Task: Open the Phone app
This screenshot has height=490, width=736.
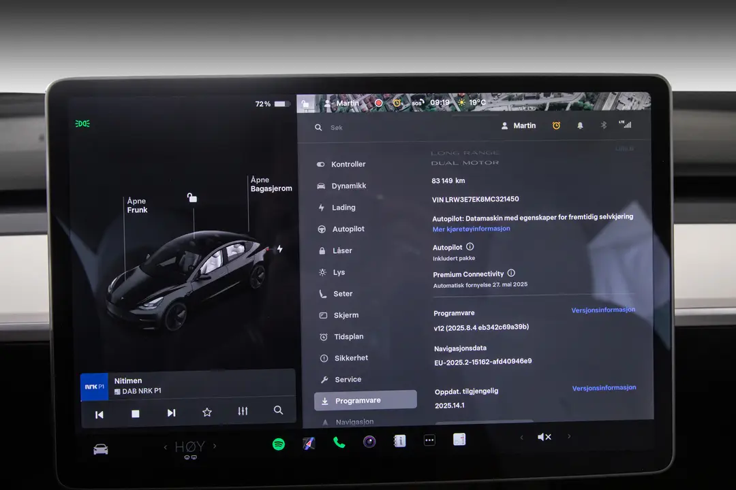Action: (x=339, y=442)
